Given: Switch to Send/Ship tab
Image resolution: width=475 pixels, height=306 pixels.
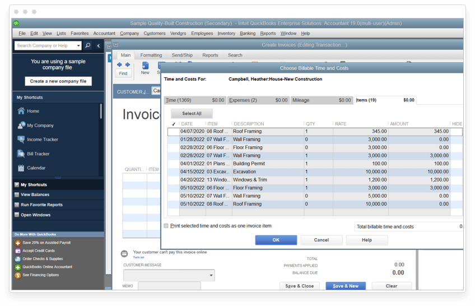Looking at the screenshot, I should (x=182, y=55).
